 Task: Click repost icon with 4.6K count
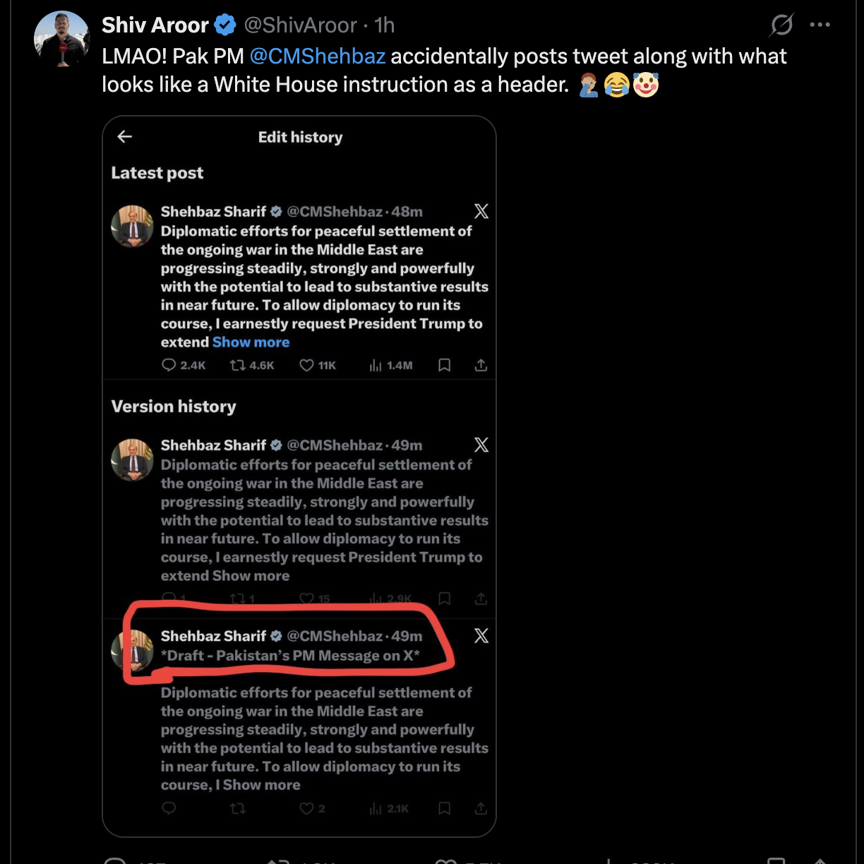point(238,365)
